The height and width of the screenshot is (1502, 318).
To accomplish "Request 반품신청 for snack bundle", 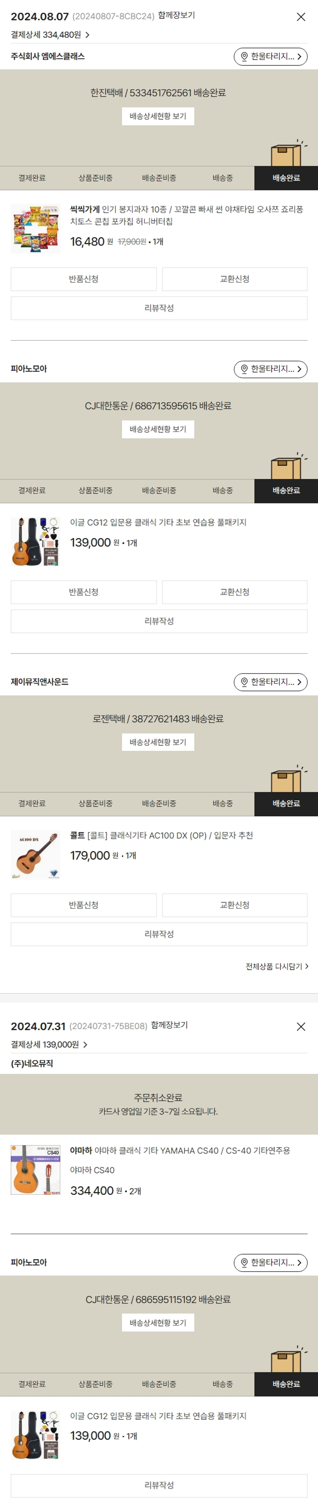I will [83, 279].
